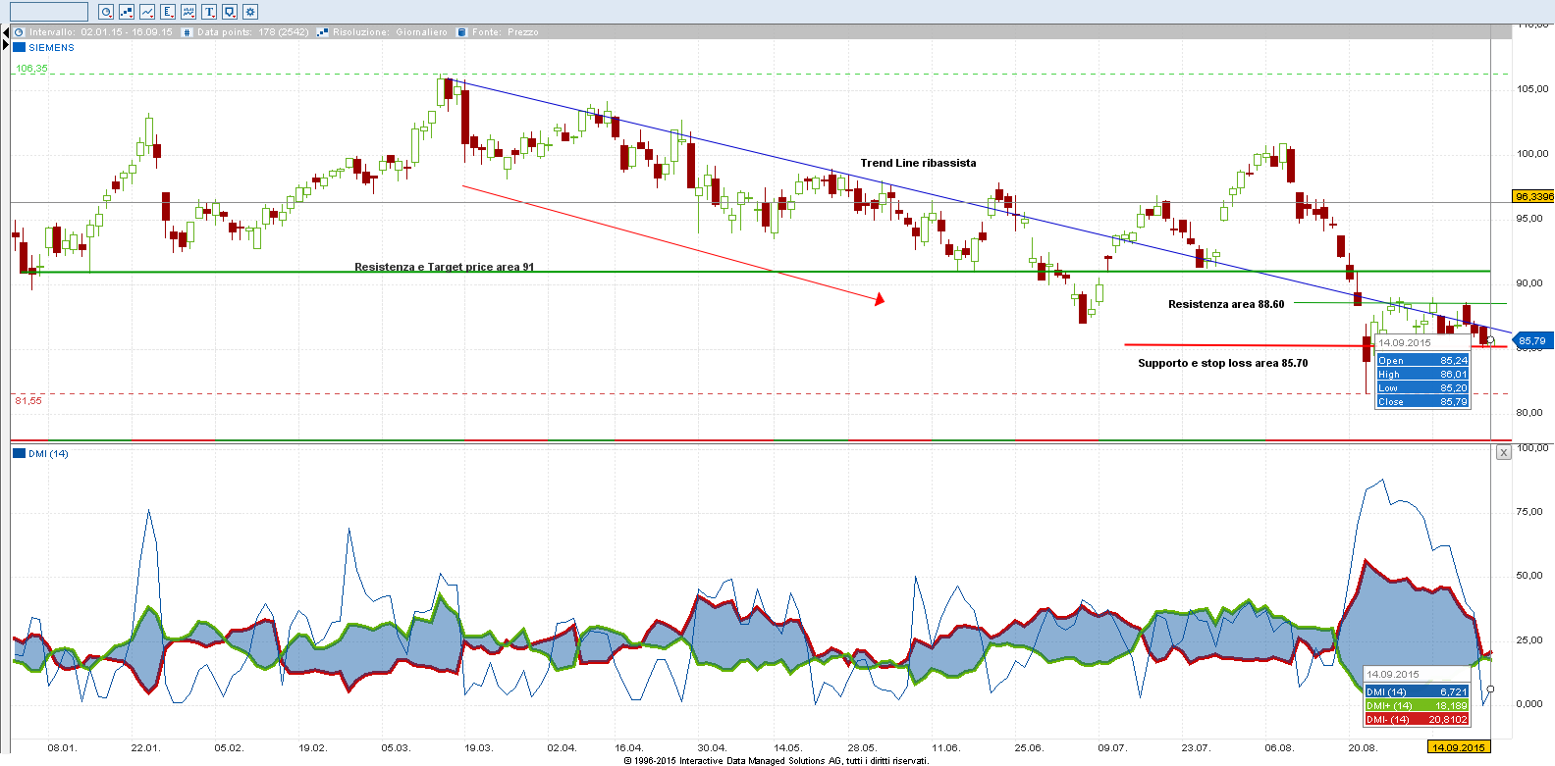
Task: Select Supporto e stop loss area 85.70 label
Action: tap(1223, 363)
